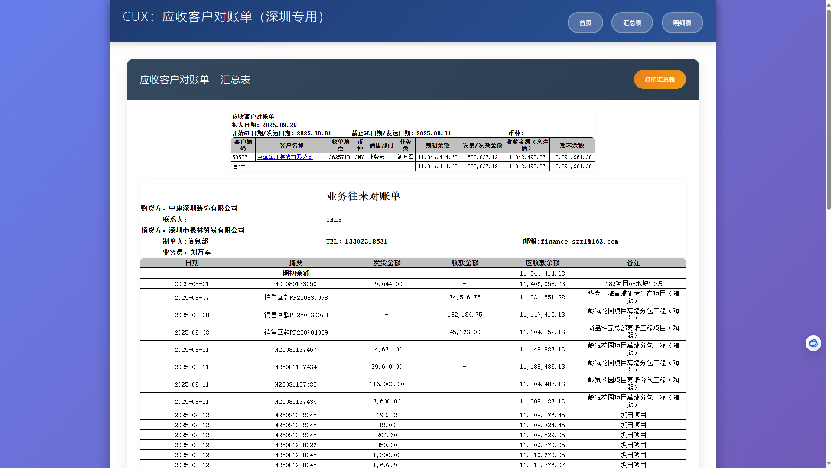Screen dimensions: 832x468
Task: Click the 摘要 column header
Action: [296, 263]
